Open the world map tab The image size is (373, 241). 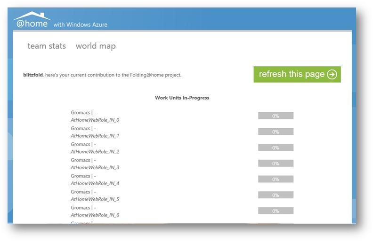point(96,46)
